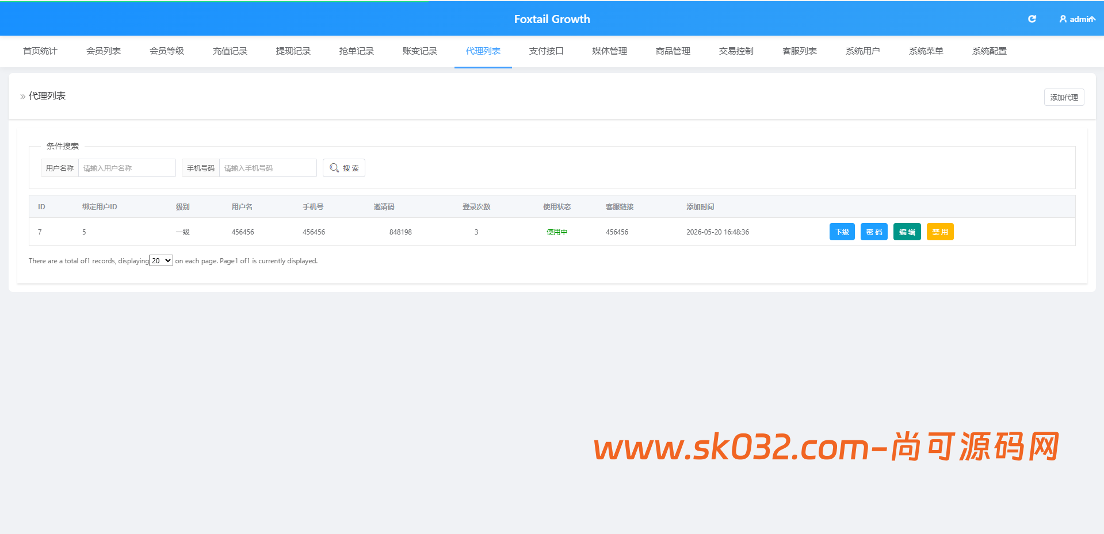Open the records-per-page dropdown showing 20
The width and height of the screenshot is (1104, 534).
161,260
